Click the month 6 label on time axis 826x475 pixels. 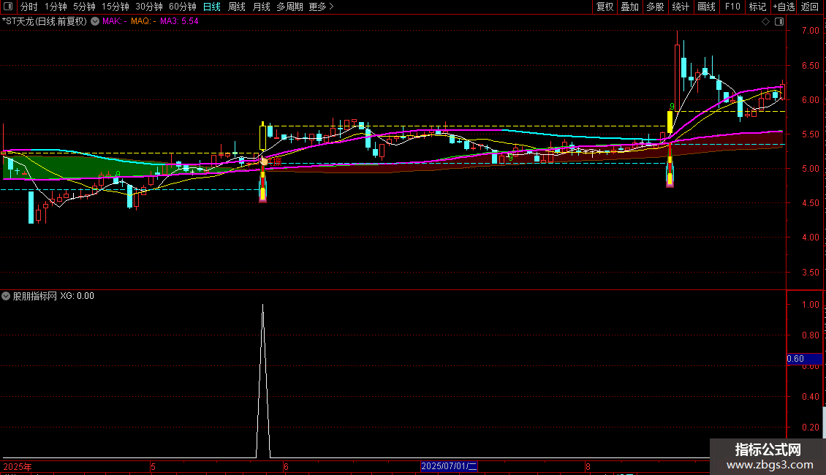pos(286,466)
